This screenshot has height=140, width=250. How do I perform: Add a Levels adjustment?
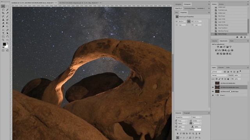coord(221,47)
